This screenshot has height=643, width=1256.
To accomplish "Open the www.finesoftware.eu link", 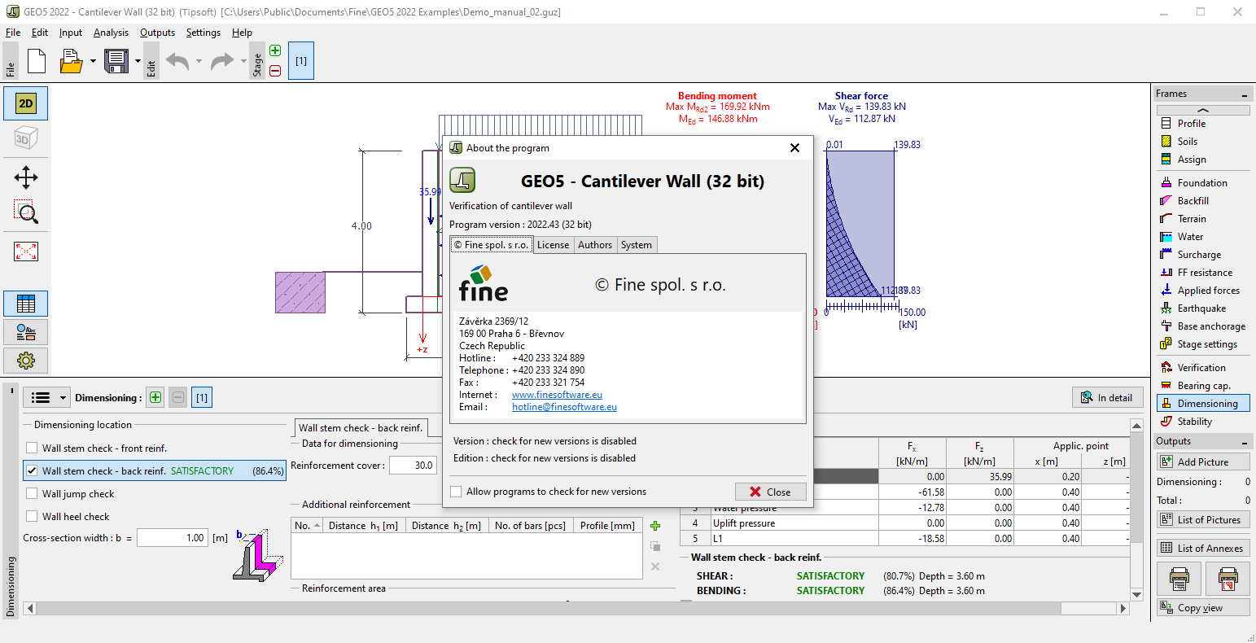I will pyautogui.click(x=557, y=395).
